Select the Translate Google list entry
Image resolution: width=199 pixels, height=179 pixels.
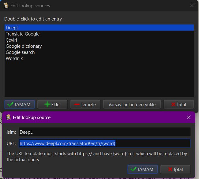pos(99,34)
